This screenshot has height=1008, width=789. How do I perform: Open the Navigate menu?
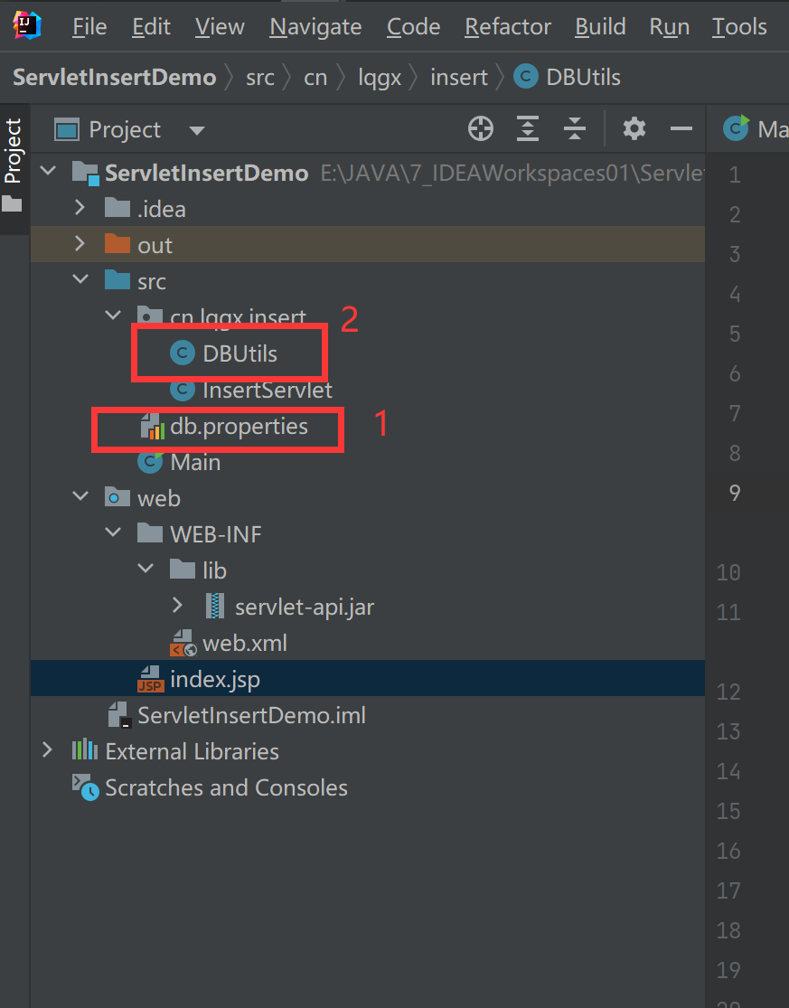point(315,27)
